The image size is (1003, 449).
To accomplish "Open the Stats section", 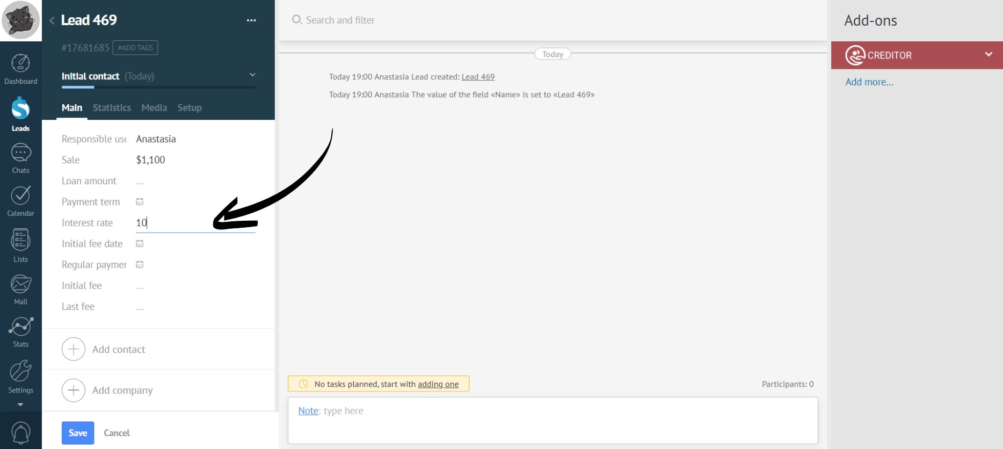I will click(20, 332).
